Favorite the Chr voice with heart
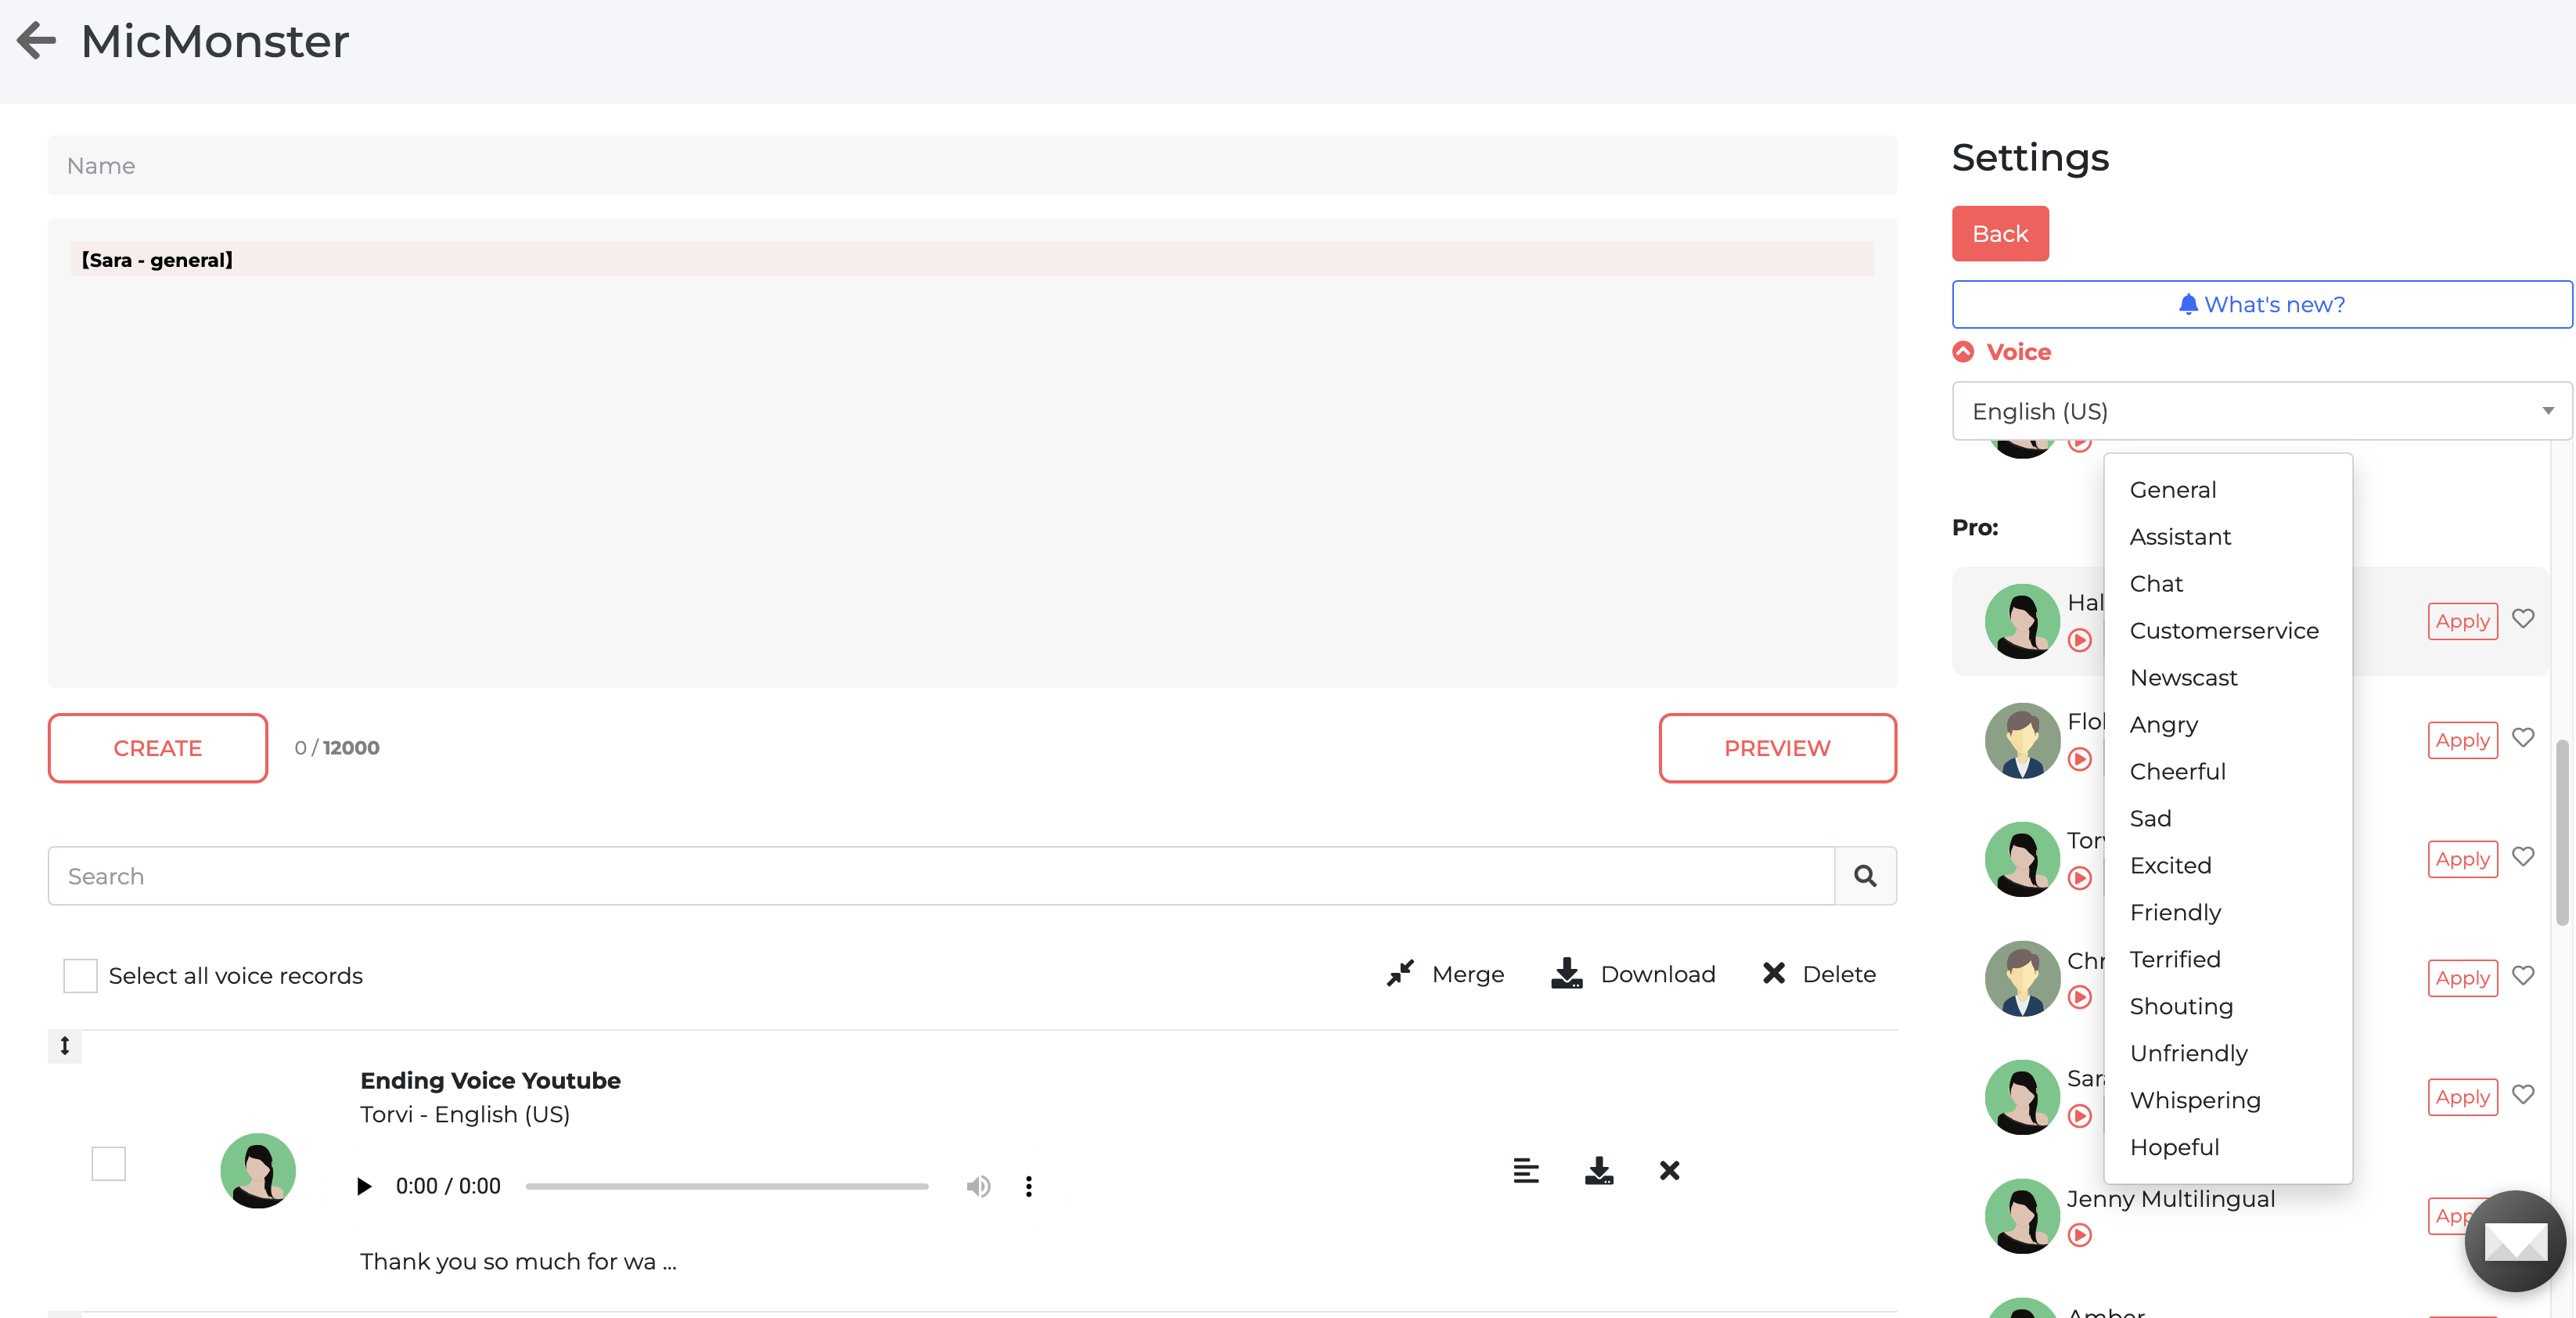Image resolution: width=2576 pixels, height=1318 pixels. coord(2523,975)
